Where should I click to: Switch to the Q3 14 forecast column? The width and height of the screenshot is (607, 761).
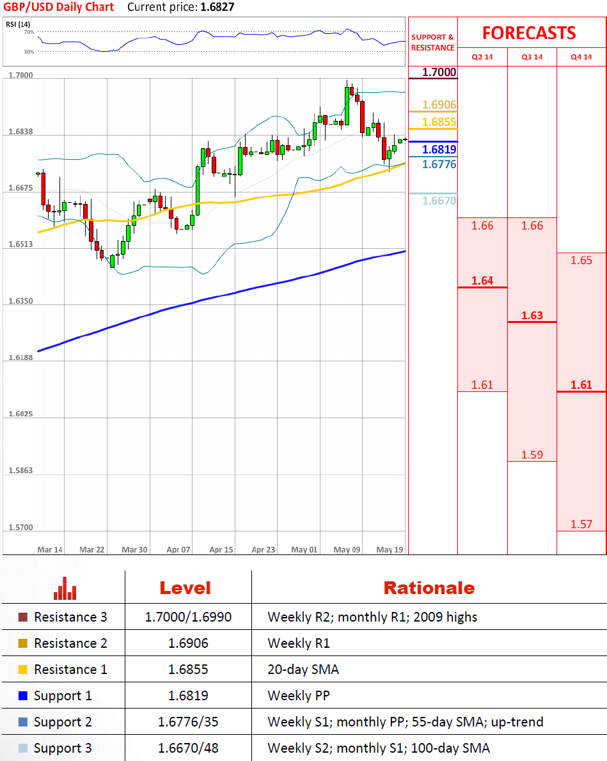(x=532, y=57)
